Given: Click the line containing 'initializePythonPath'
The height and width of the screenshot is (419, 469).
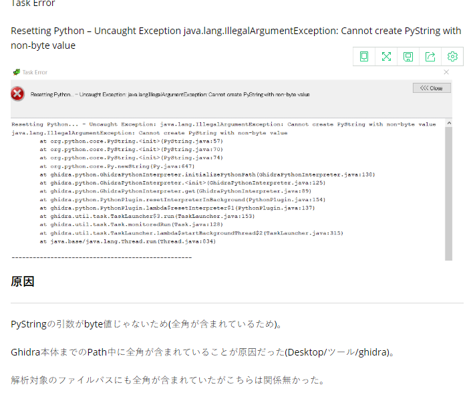Looking at the screenshot, I should coord(207,174).
